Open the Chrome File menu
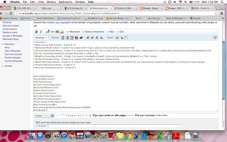 pyautogui.click(x=25, y=2)
